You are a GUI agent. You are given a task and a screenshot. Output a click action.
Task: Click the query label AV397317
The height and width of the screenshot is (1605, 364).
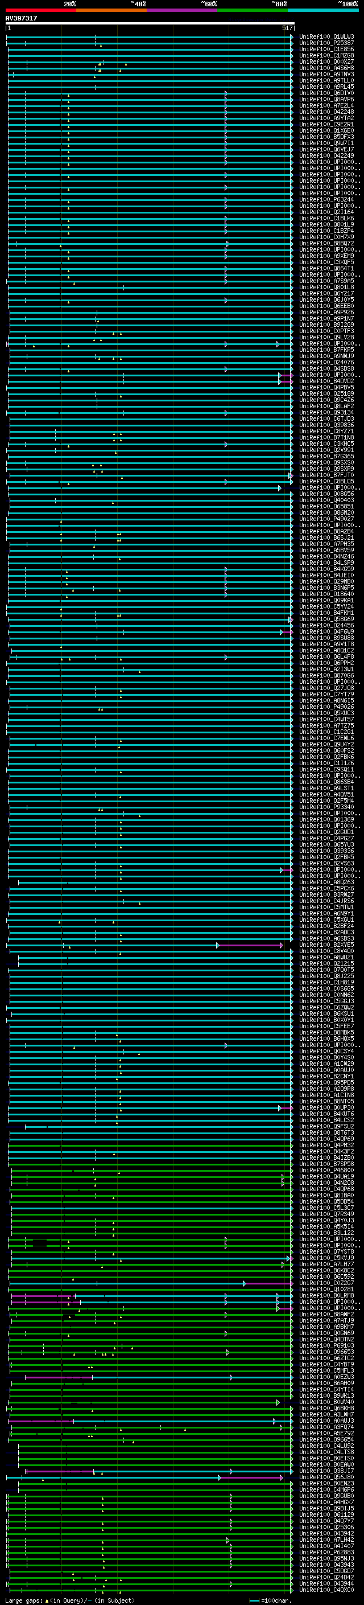(21, 19)
